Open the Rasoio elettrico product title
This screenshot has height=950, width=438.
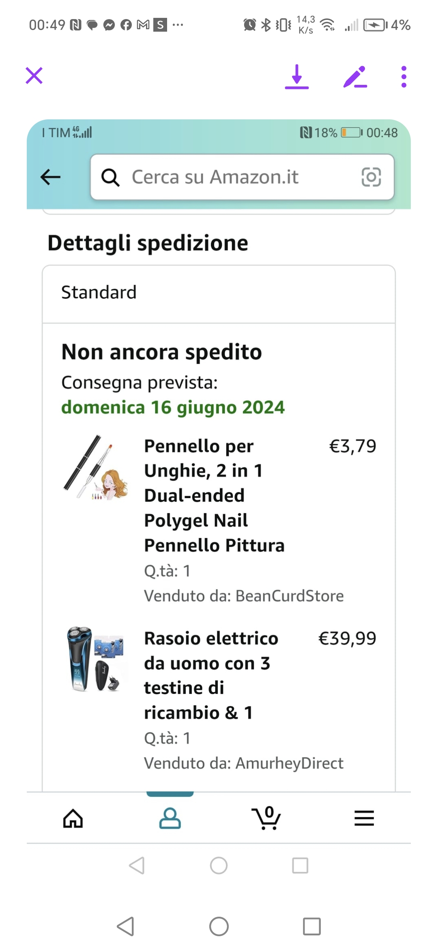pos(211,675)
